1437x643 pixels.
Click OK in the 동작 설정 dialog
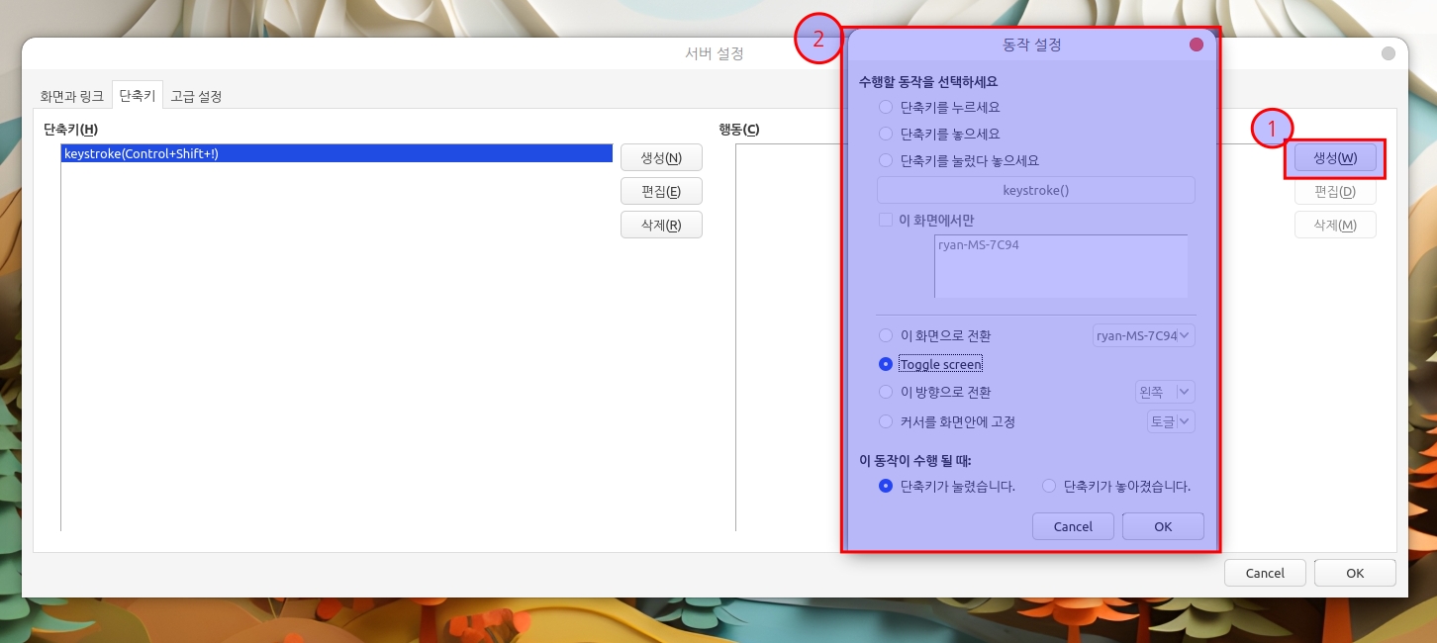point(1163,526)
